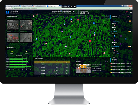Reload the page with the browser refresh icon
The image size is (138, 105).
tap(10, 8)
